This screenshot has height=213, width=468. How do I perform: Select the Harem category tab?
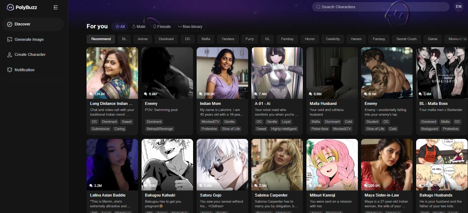(356, 39)
